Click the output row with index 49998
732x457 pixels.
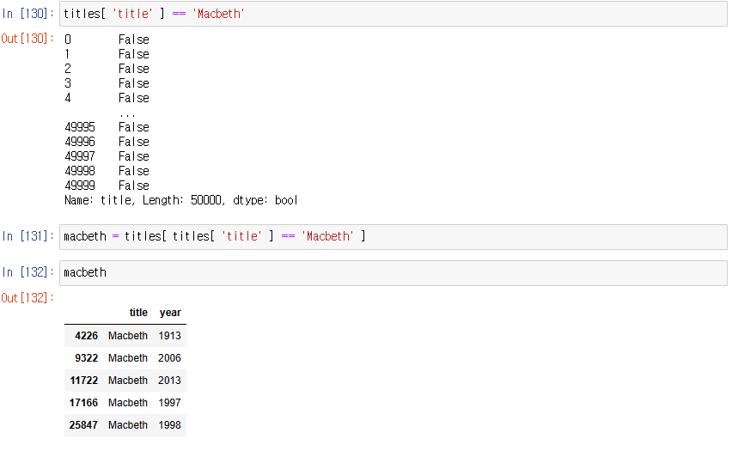(107, 171)
